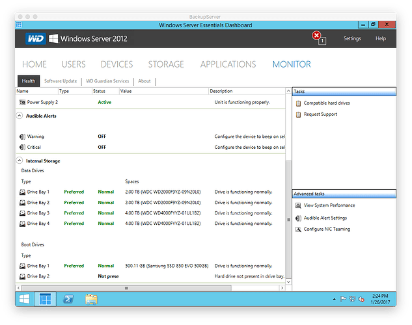Click Compatible hard drives task icon
The width and height of the screenshot is (412, 325).
(298, 103)
